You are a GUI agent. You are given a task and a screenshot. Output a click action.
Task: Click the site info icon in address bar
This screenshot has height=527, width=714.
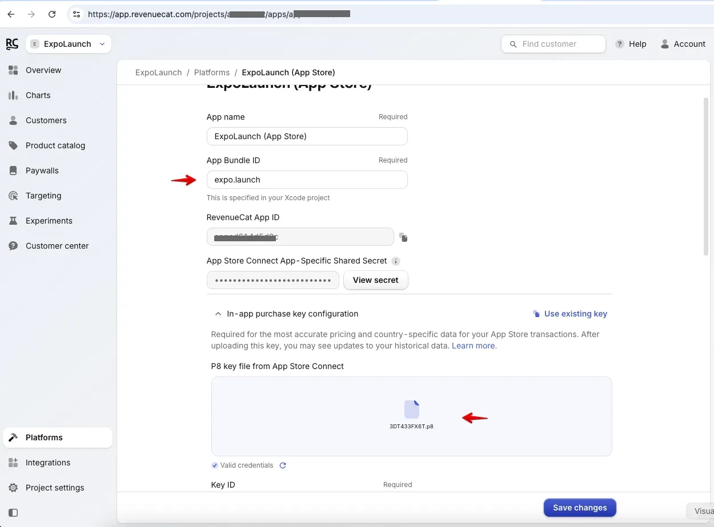[76, 14]
